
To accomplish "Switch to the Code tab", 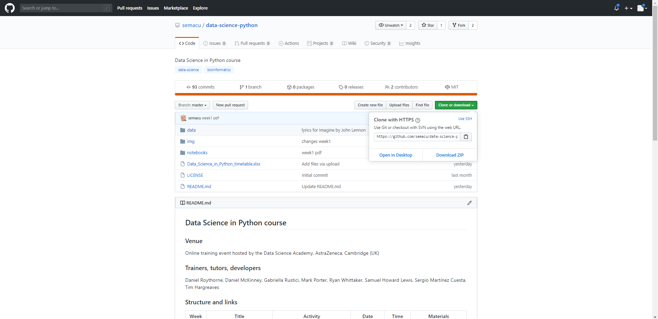I will pos(187,43).
